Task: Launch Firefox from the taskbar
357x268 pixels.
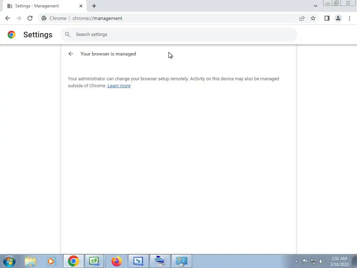Action: coord(116,261)
